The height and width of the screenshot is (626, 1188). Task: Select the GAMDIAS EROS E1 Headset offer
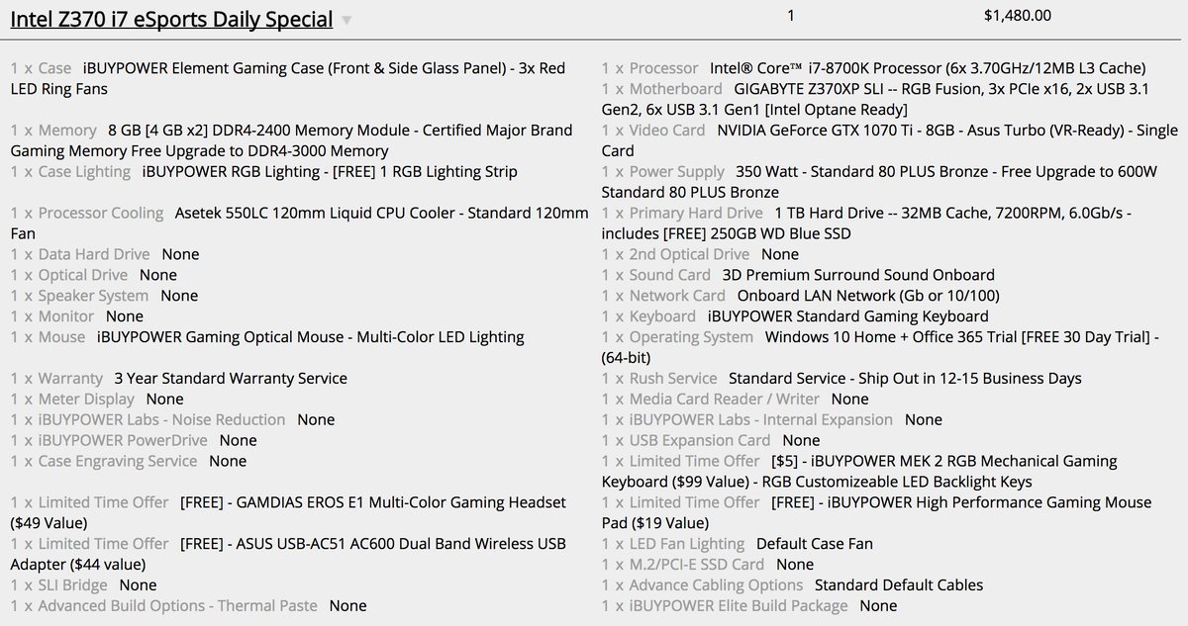pyautogui.click(x=288, y=512)
